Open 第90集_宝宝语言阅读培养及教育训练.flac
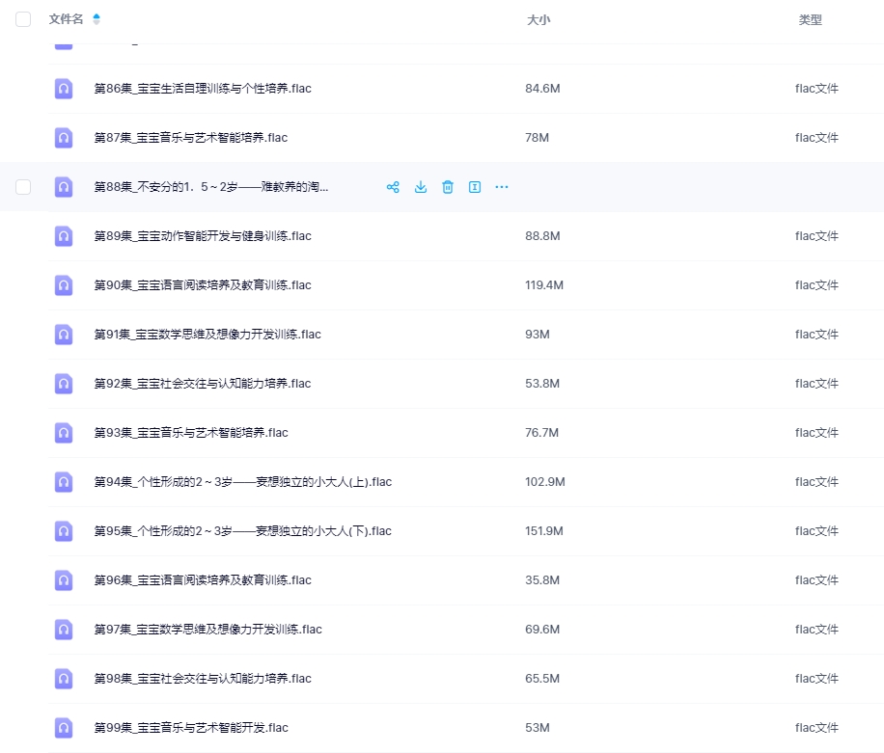This screenshot has width=884, height=753. [x=203, y=285]
